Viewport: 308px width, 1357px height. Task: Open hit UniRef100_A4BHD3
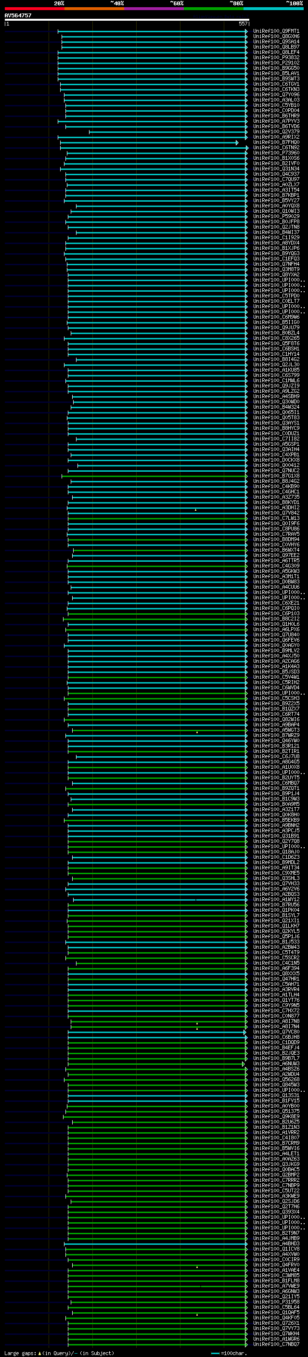click(x=276, y=1244)
